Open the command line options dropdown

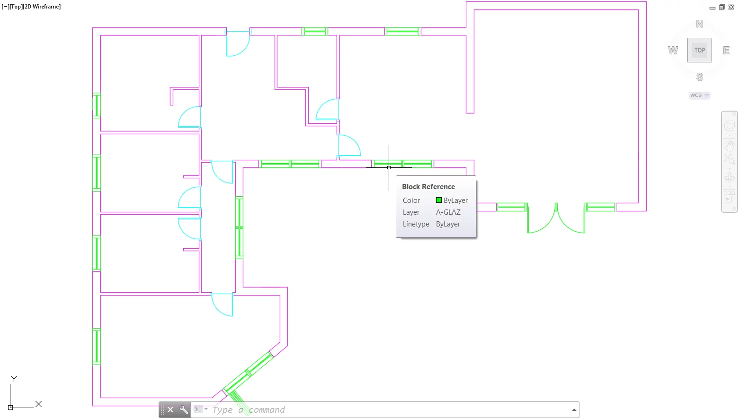pos(205,409)
